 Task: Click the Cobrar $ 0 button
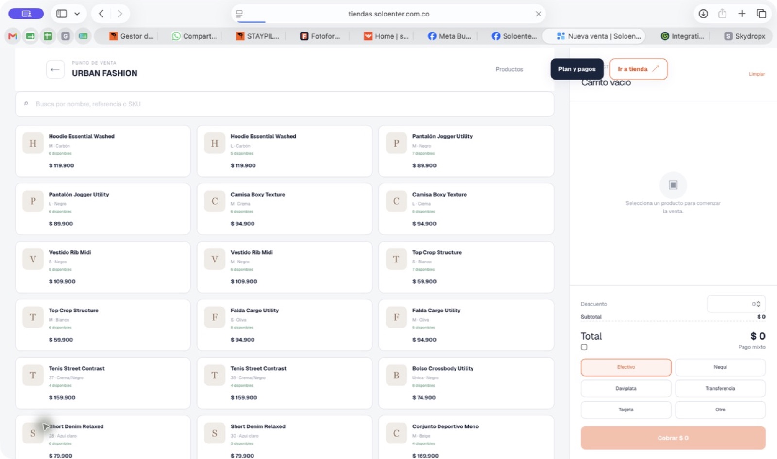673,438
